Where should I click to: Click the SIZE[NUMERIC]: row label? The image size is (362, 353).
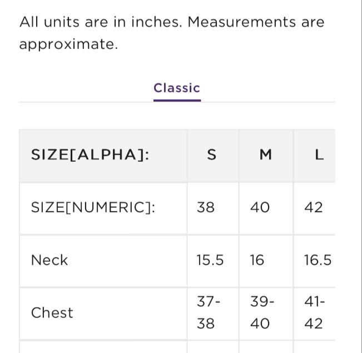93,208
